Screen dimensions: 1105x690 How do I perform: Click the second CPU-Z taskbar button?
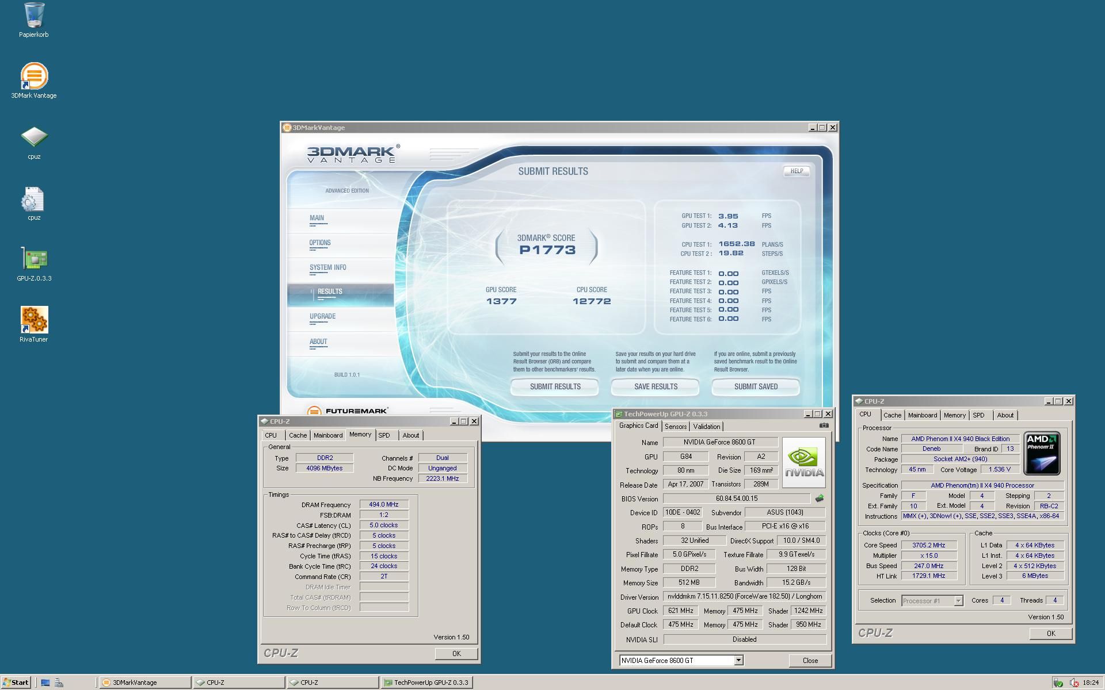coord(333,683)
